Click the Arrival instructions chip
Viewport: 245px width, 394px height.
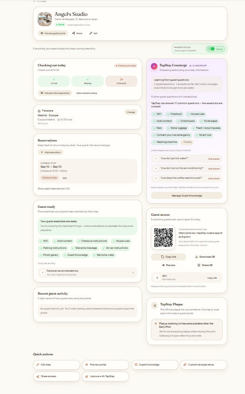pyautogui.click(x=116, y=248)
